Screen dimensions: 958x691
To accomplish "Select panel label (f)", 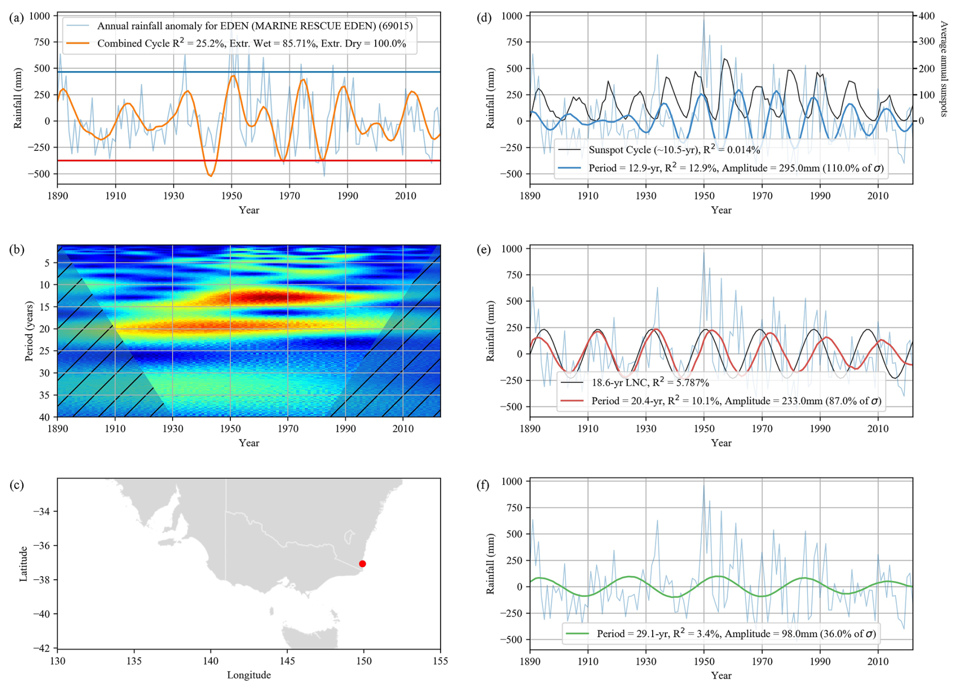I will pyautogui.click(x=484, y=484).
